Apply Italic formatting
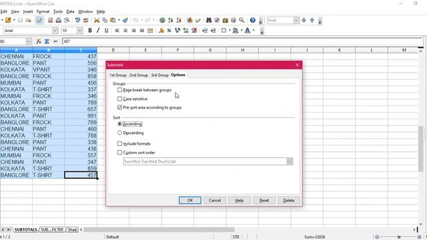Image resolution: width=427 pixels, height=240 pixels. pos(98,31)
